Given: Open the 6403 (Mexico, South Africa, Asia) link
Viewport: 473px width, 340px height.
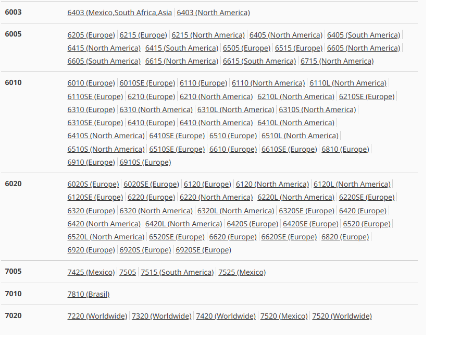Looking at the screenshot, I should pos(120,13).
